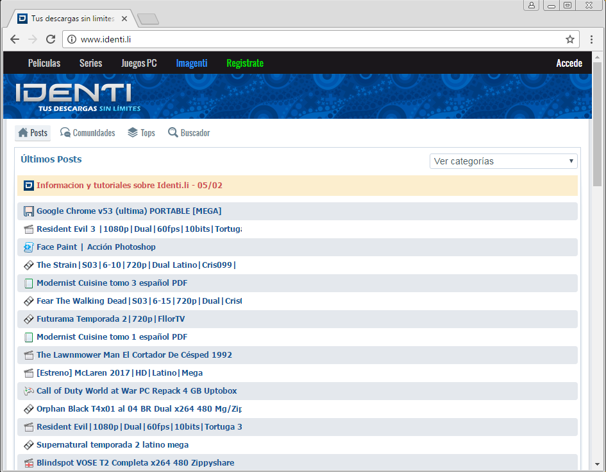Open Call of Duty World at War post
This screenshot has height=472, width=606.
pos(137,390)
